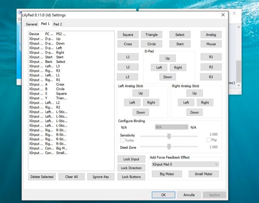259x203 pixels.
Task: Click Left Analog Stick Right button
Action: click(151, 102)
